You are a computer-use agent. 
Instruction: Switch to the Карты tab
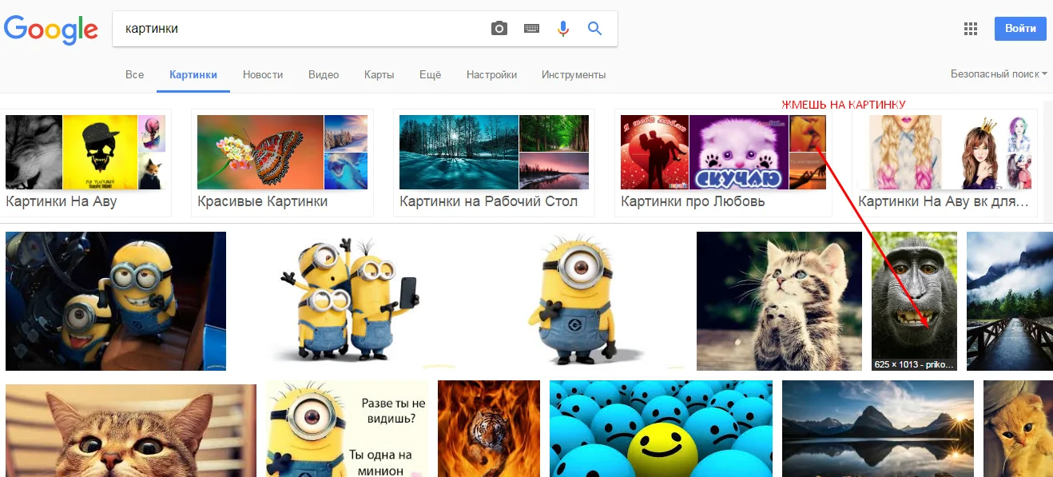(379, 74)
